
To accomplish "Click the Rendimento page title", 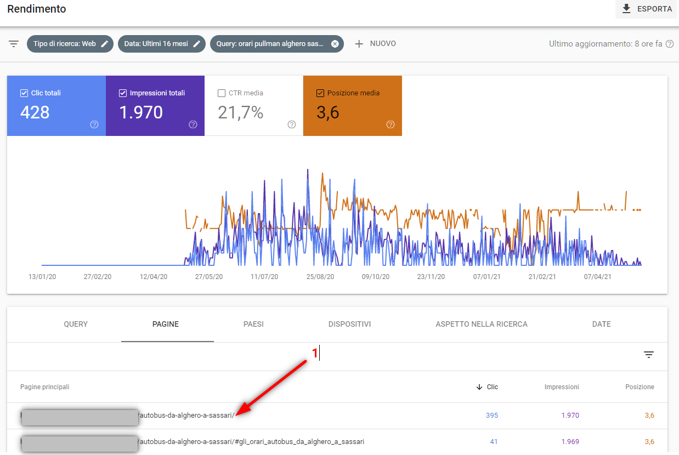I will point(37,9).
